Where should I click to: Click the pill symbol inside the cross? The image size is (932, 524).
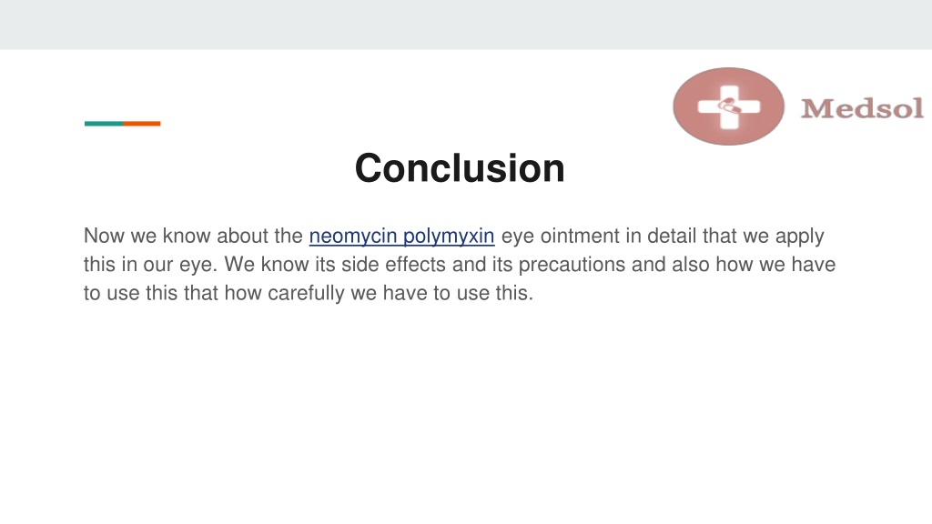(729, 107)
